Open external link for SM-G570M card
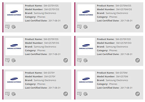 [138, 94]
